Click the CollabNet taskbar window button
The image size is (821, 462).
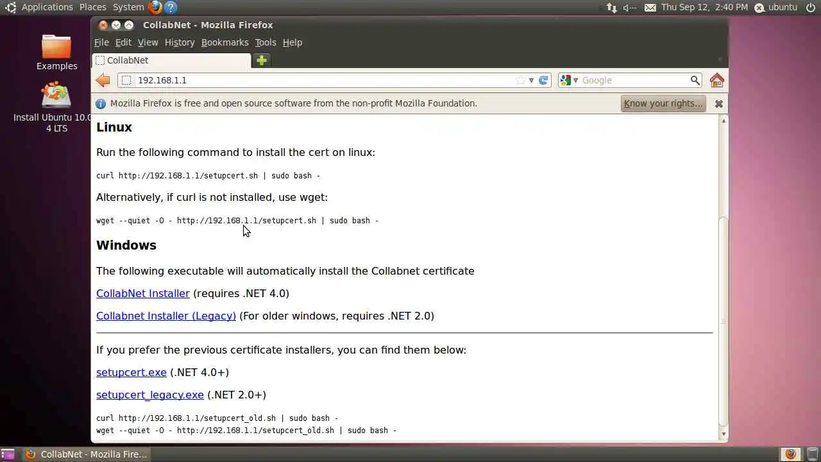point(87,454)
